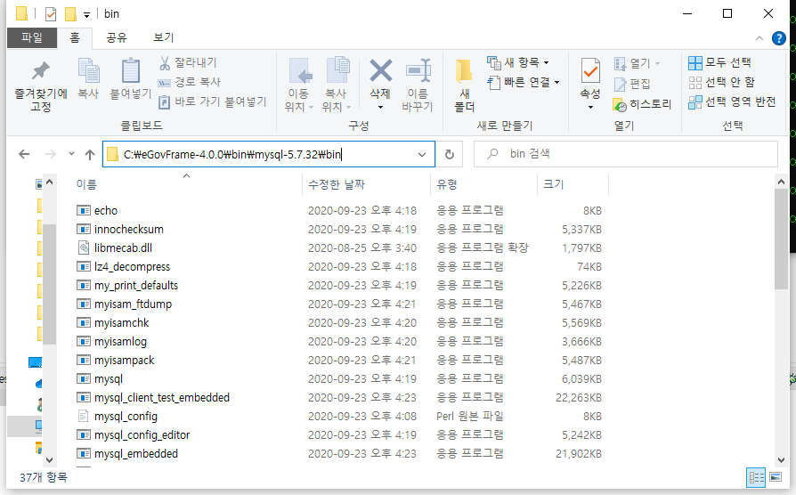Sort by the Size (크기) column header

(573, 184)
